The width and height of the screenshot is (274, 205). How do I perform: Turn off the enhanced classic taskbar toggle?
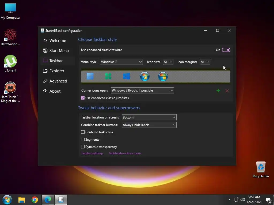[x=226, y=50]
